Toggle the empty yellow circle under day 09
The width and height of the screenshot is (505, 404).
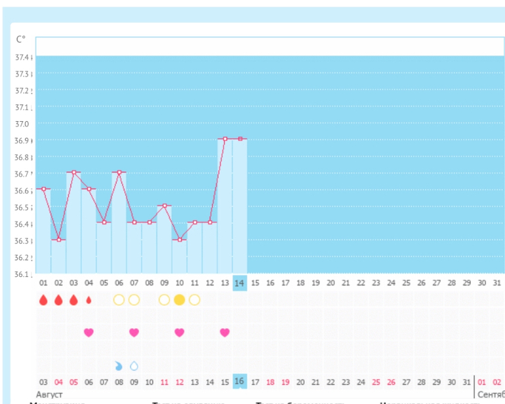pos(164,300)
